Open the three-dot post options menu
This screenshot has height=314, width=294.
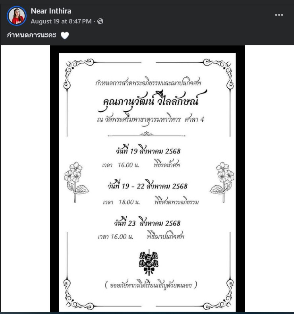(279, 15)
